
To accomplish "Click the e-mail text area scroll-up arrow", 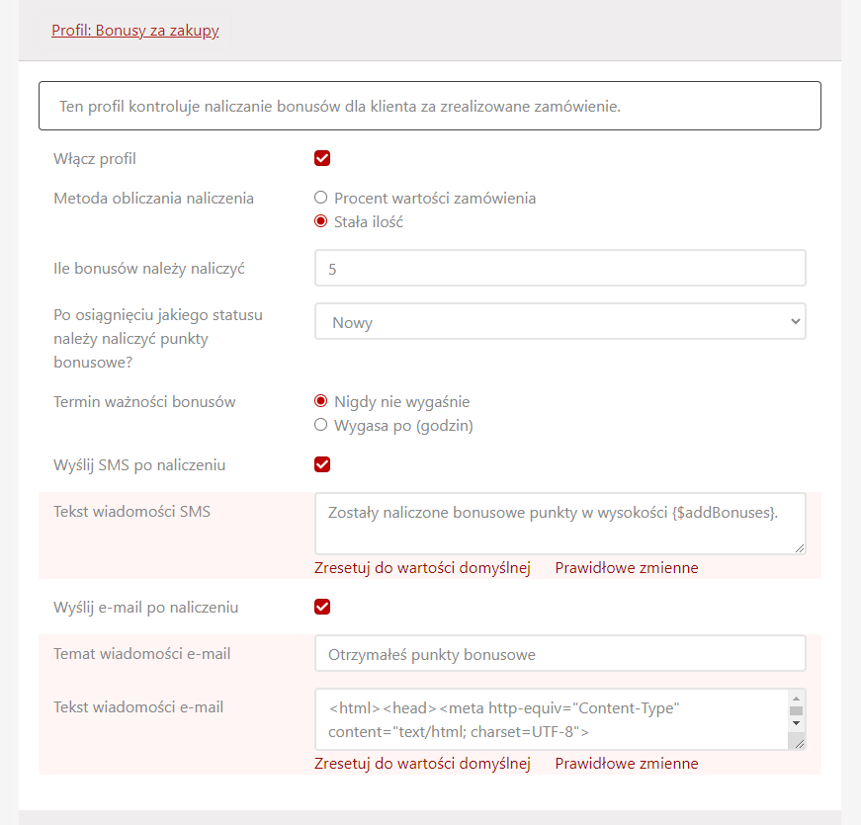I will point(796,698).
